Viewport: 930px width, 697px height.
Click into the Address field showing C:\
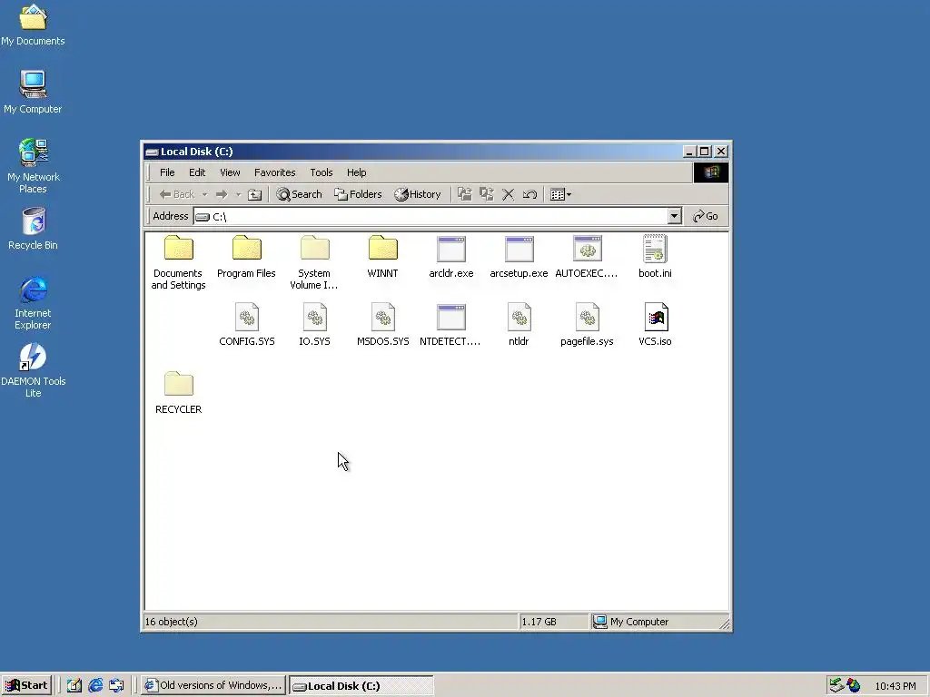(438, 216)
